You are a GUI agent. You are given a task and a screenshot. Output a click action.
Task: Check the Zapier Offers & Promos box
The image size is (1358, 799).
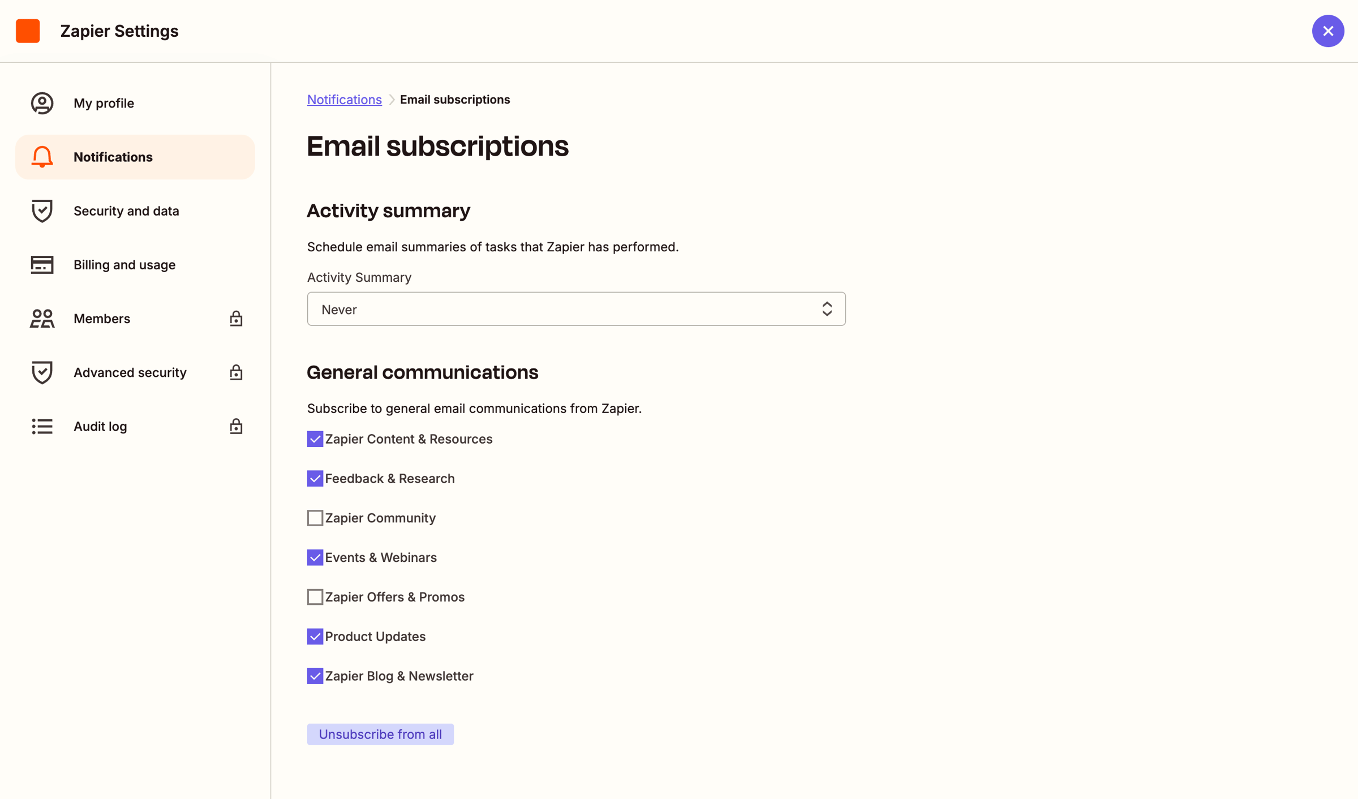coord(315,597)
